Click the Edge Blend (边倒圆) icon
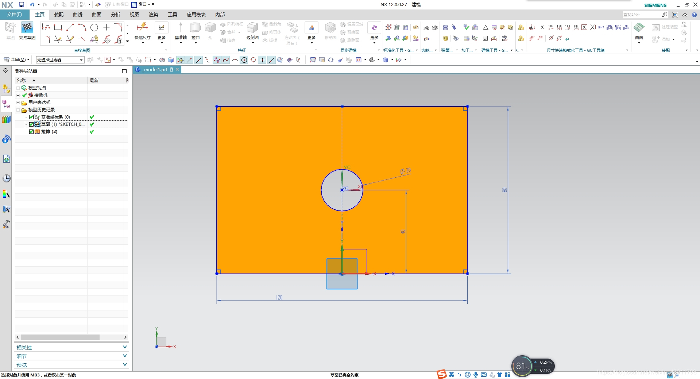 (252, 28)
